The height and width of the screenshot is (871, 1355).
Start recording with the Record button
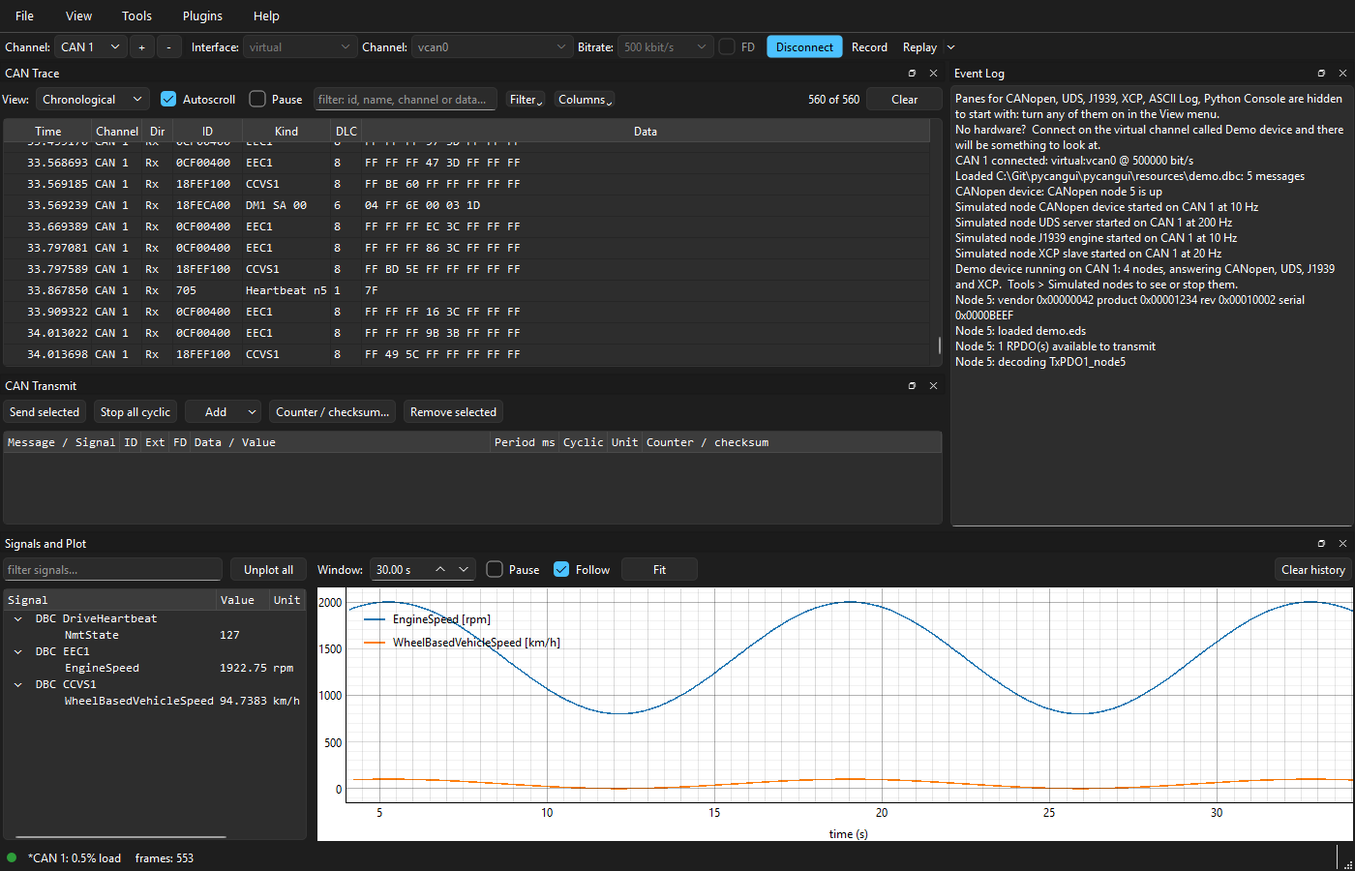869,46
